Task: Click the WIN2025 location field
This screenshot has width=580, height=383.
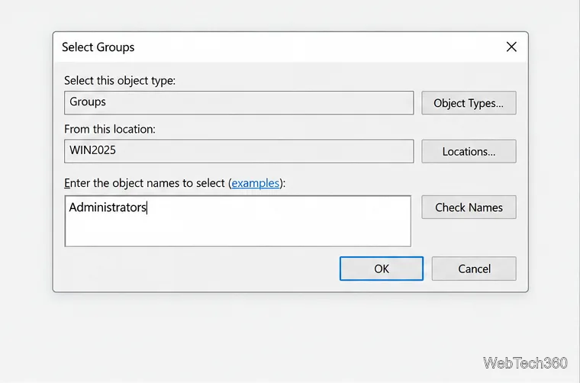Action: click(239, 151)
